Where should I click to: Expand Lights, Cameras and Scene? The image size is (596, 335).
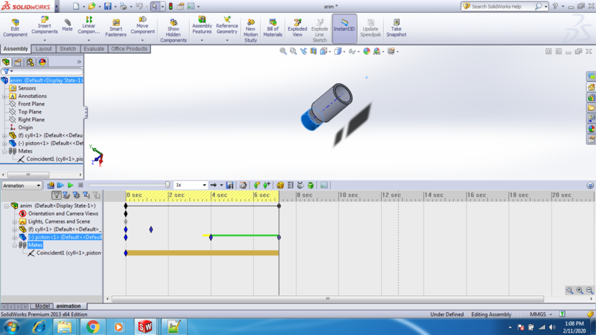[x=14, y=221]
